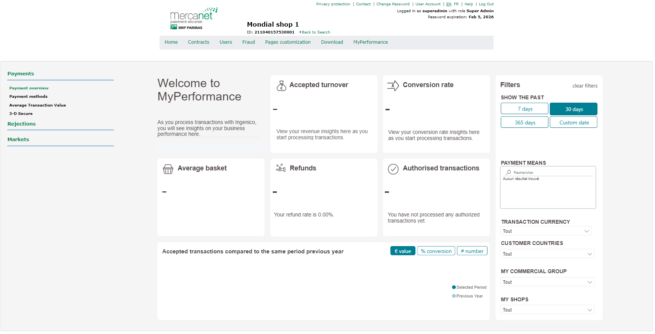
Task: Click the Average basket icon
Action: click(x=168, y=169)
